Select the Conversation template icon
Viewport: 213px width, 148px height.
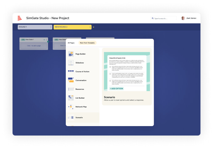click(71, 80)
